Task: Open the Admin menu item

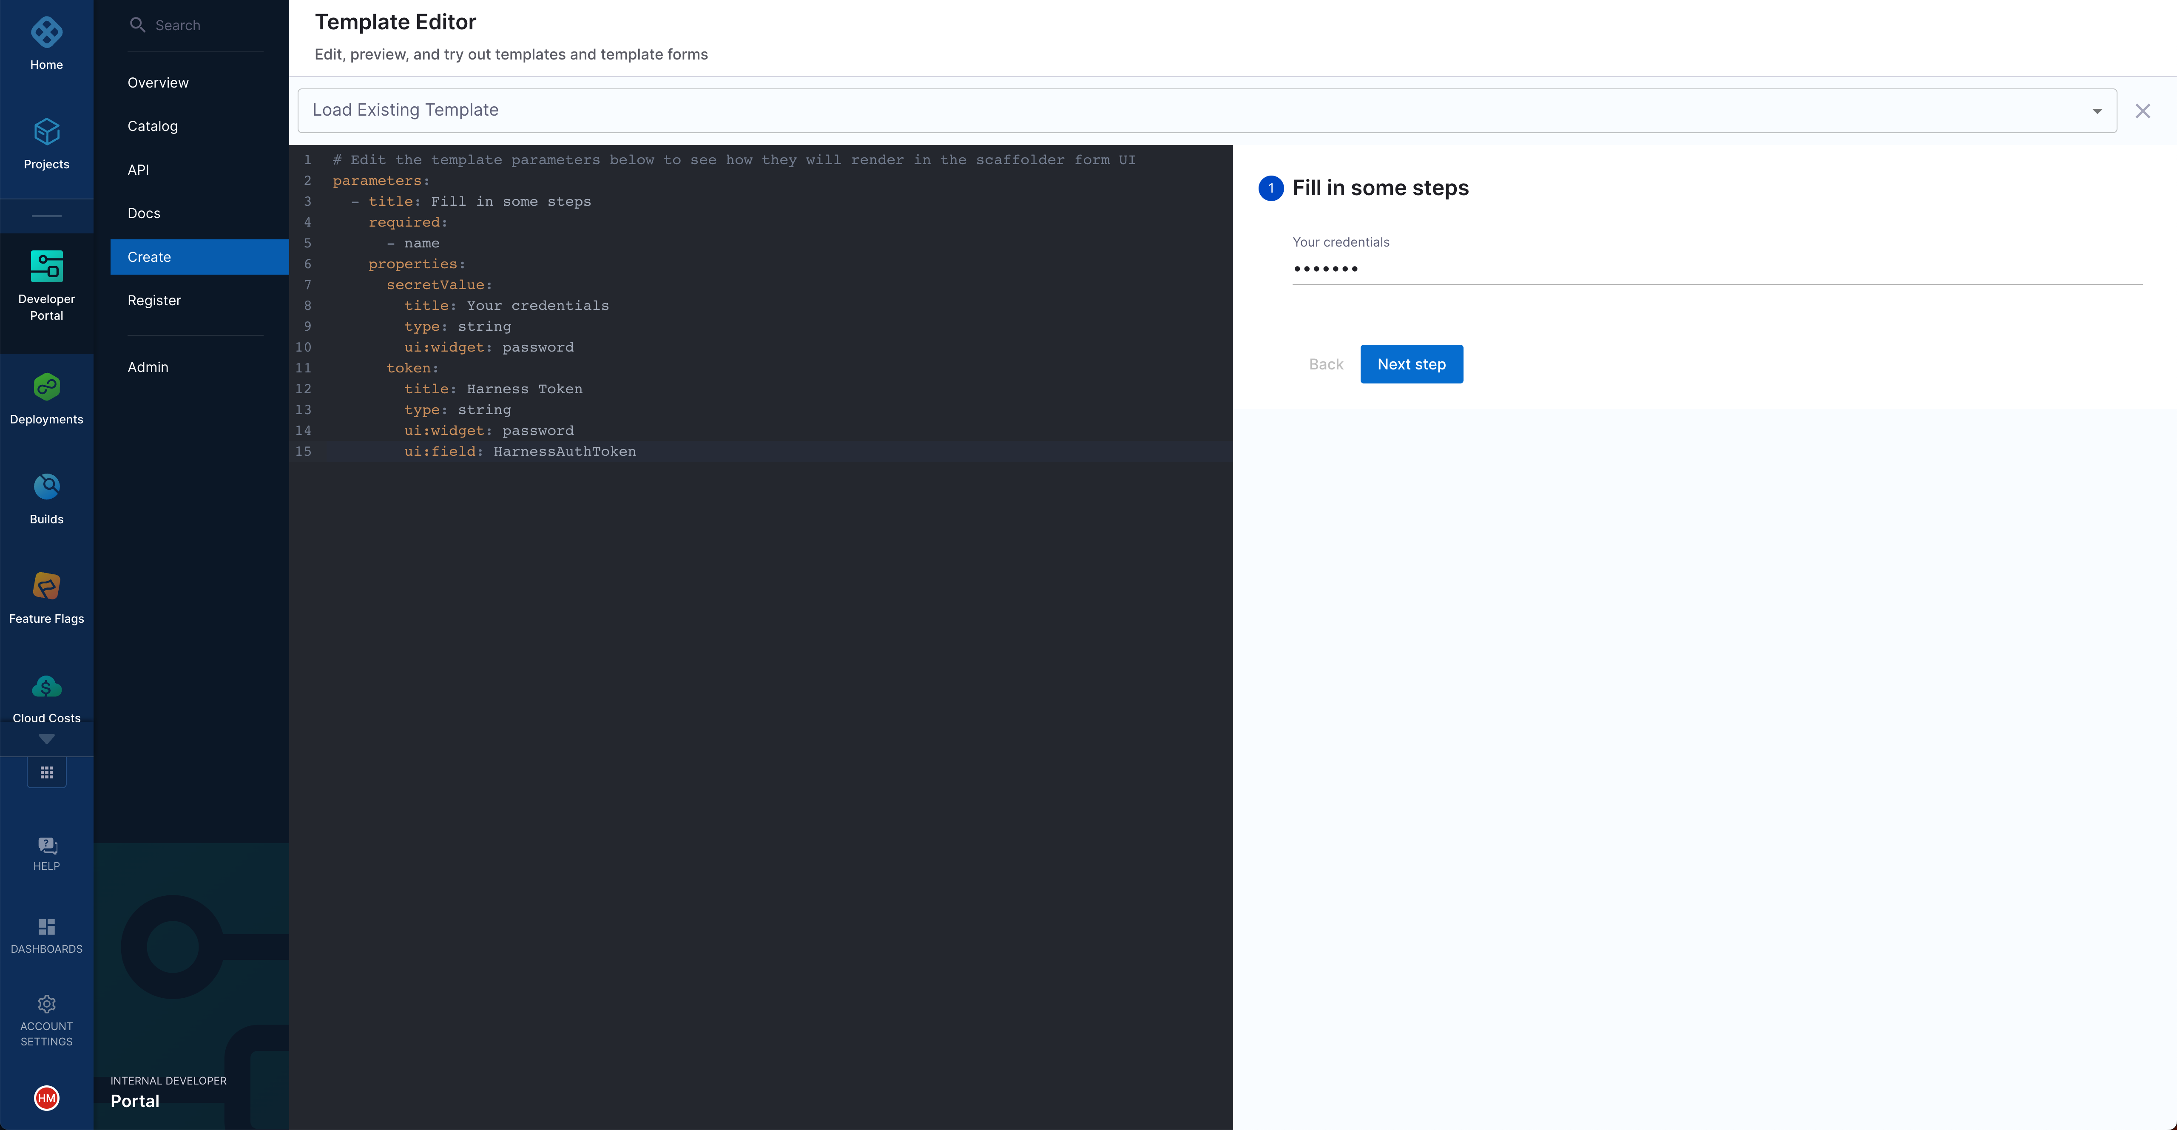Action: point(148,367)
